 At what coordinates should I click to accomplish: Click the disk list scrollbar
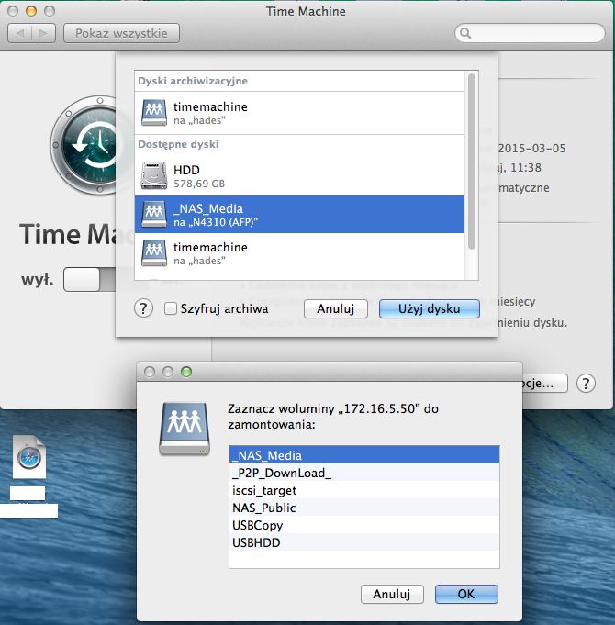pos(472,162)
